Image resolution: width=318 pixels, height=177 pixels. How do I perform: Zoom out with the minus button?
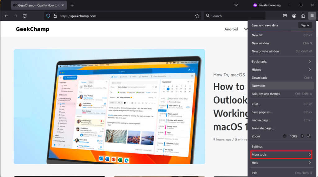(x=285, y=136)
